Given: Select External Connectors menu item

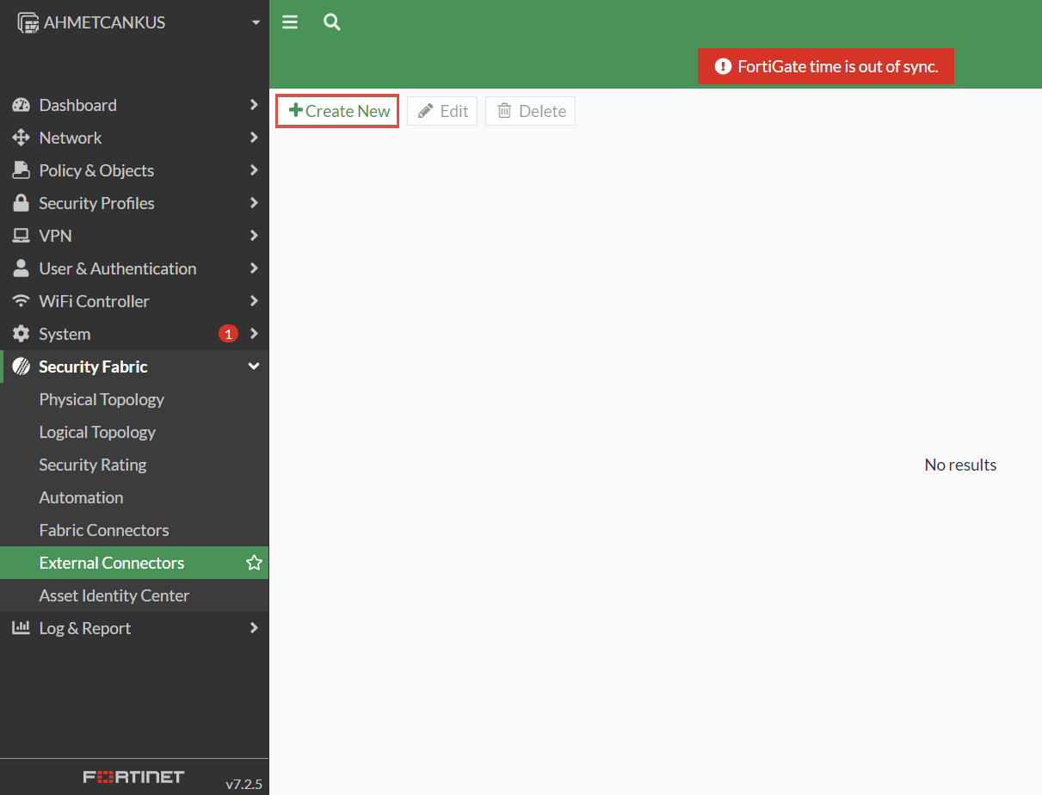Looking at the screenshot, I should point(134,563).
